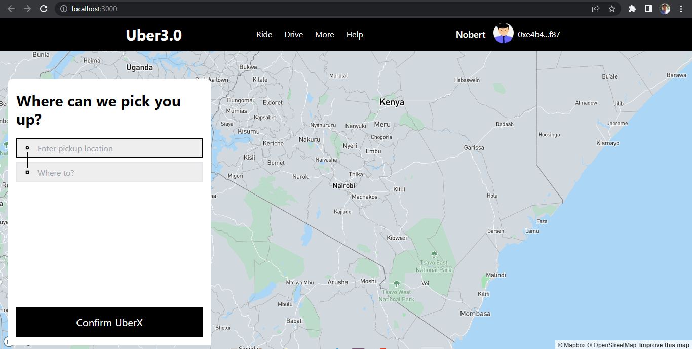The width and height of the screenshot is (692, 349).
Task: Click Garissa label on the map
Action: tap(474, 148)
